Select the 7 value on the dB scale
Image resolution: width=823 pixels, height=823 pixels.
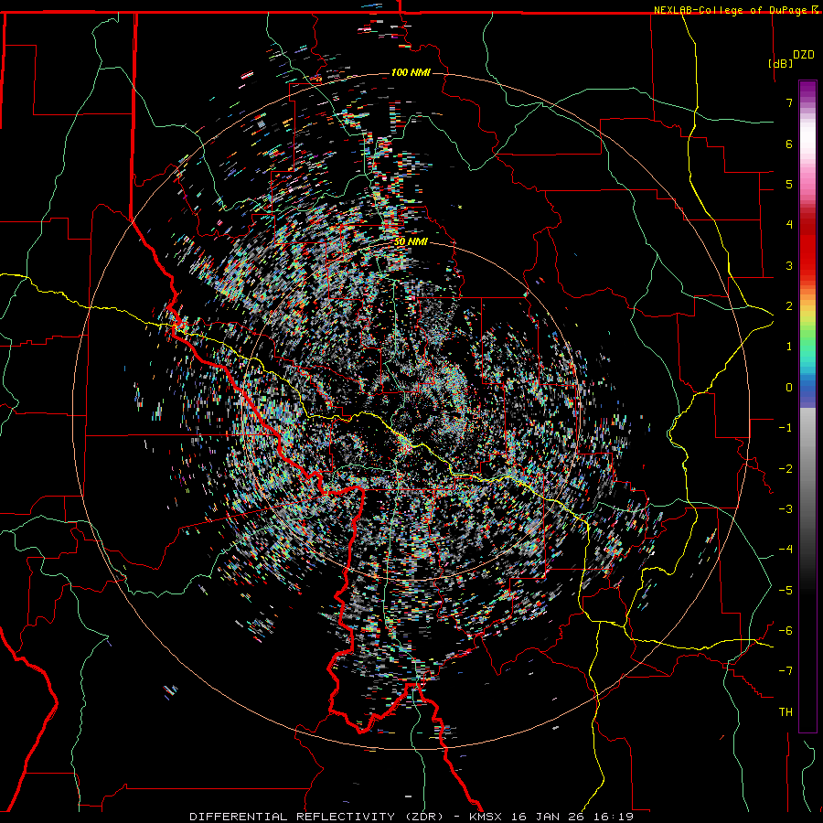tap(789, 102)
